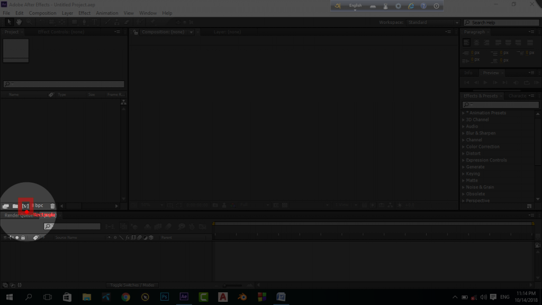
Task: Click left-align text in Paragraph panel
Action: 466,42
